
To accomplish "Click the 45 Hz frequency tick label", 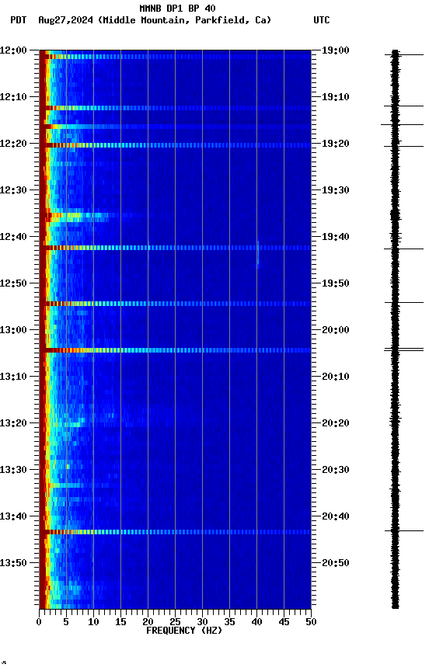I will coord(284,622).
